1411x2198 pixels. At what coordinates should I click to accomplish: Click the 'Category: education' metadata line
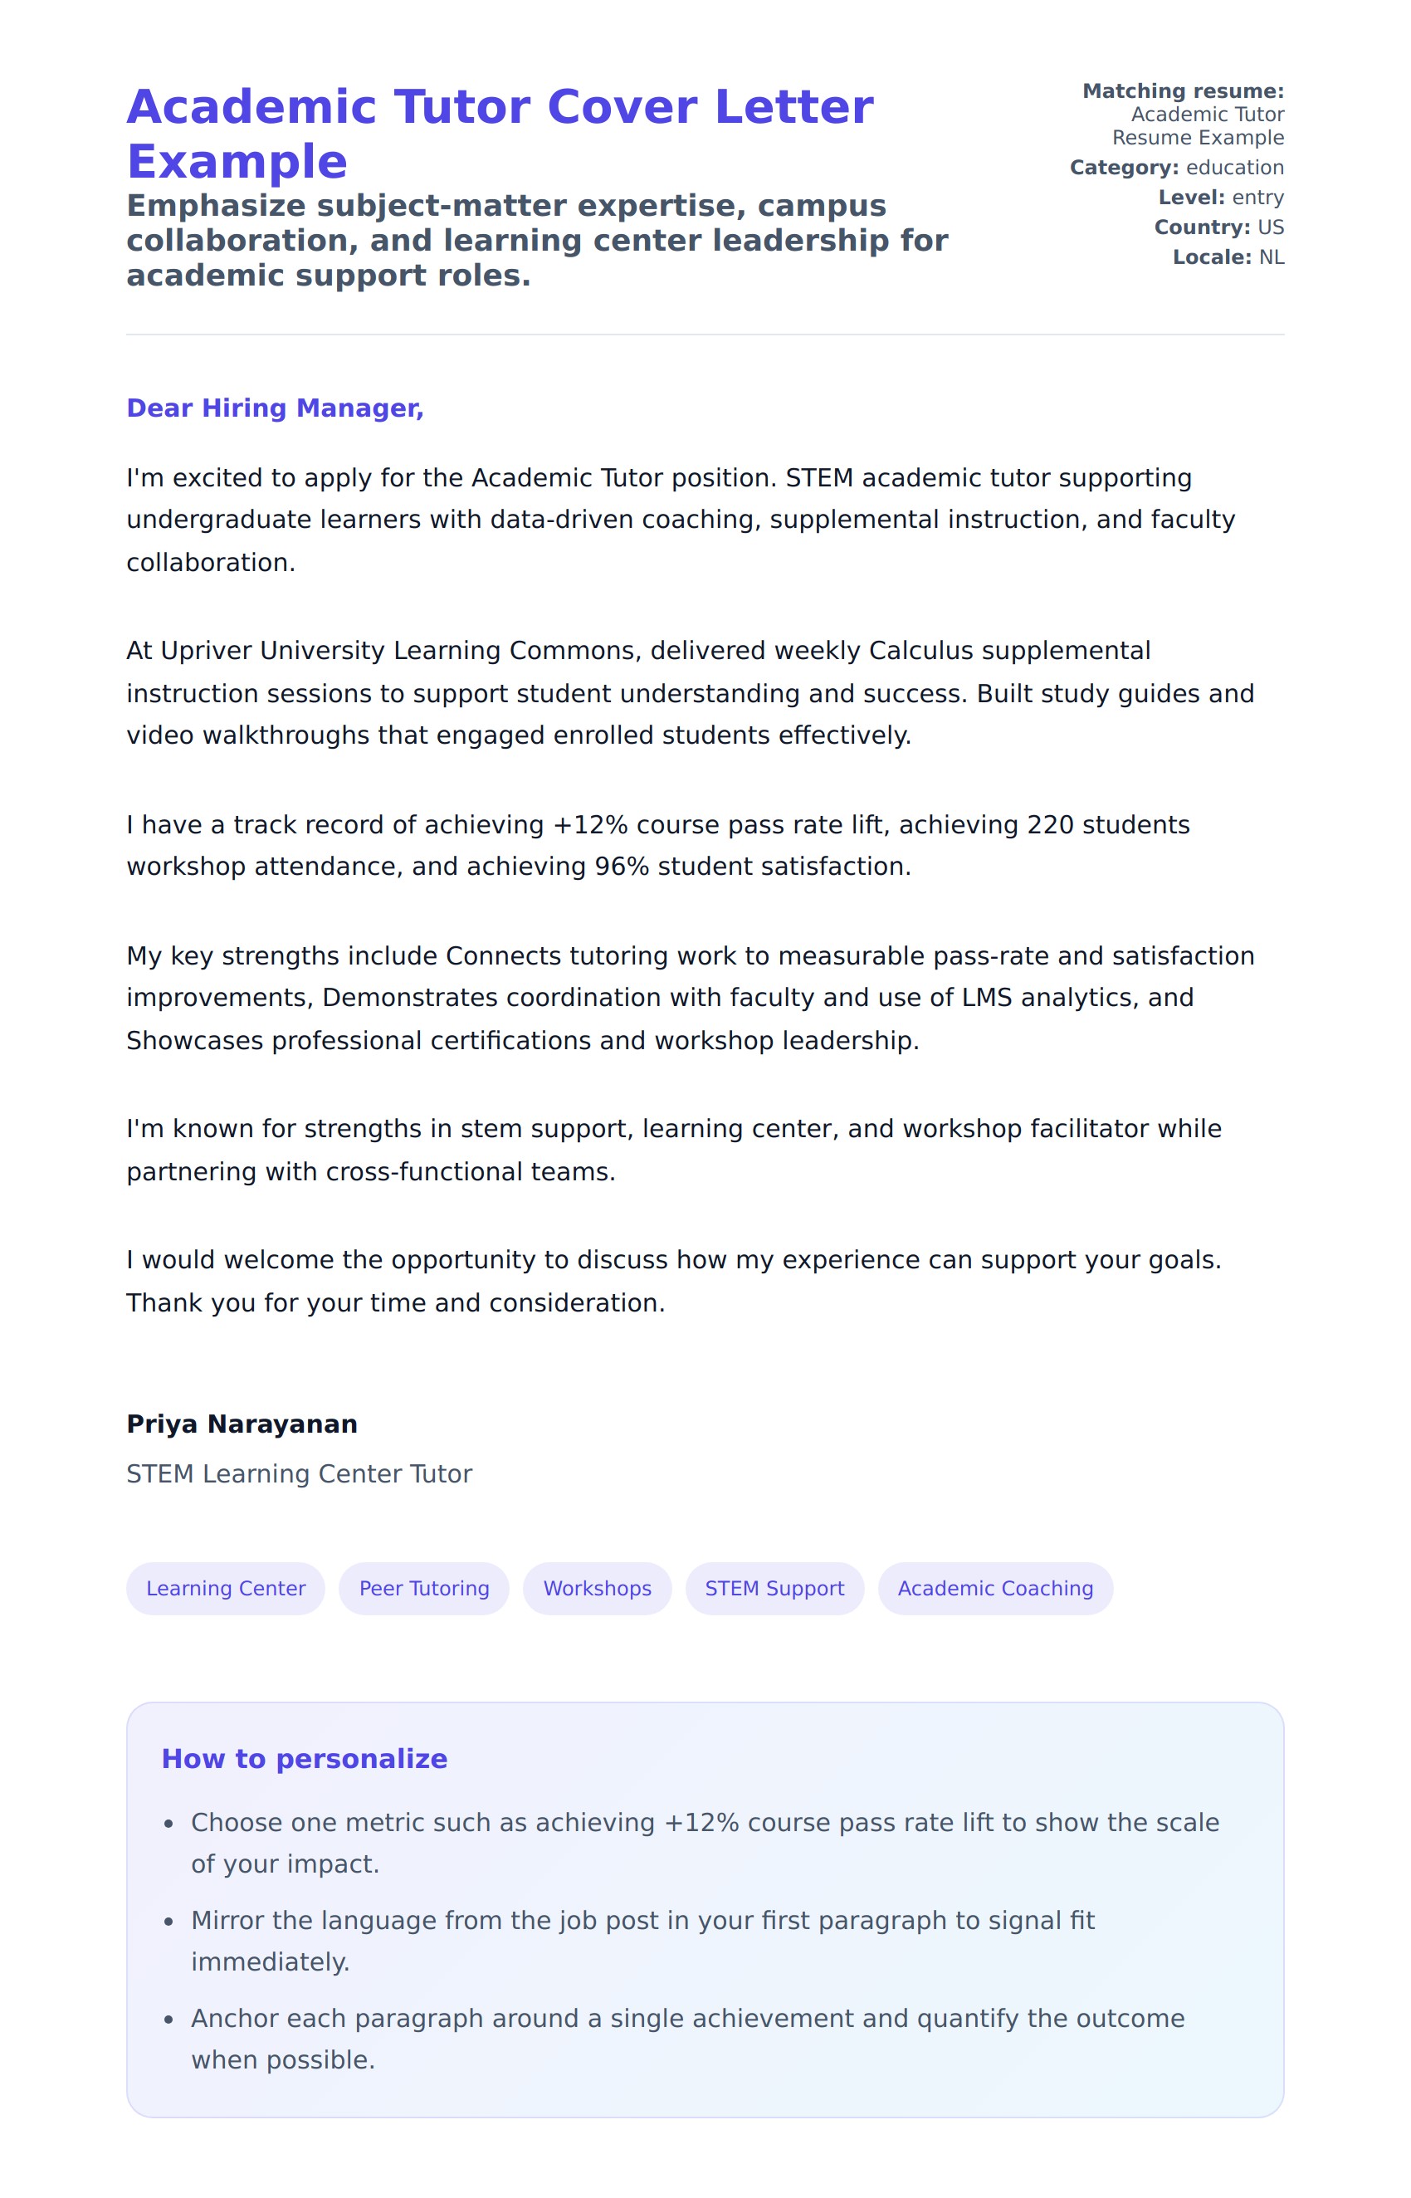click(x=1176, y=168)
